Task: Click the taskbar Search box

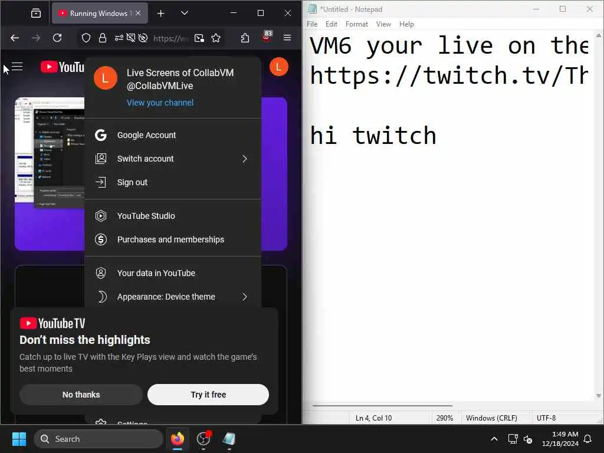Action: [99, 439]
